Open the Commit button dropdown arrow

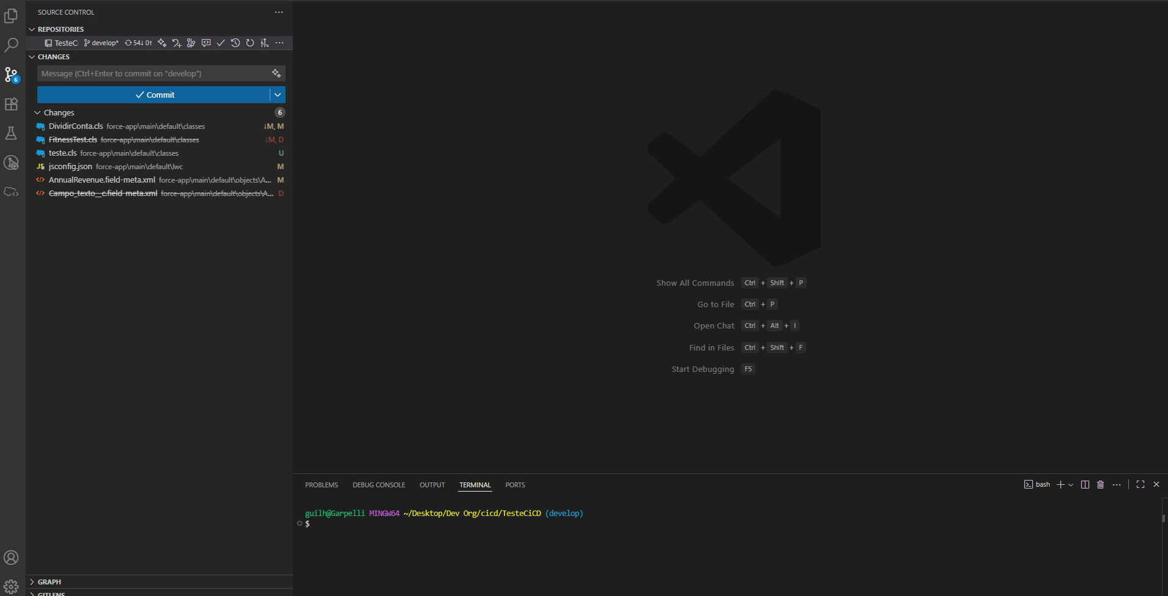click(278, 95)
